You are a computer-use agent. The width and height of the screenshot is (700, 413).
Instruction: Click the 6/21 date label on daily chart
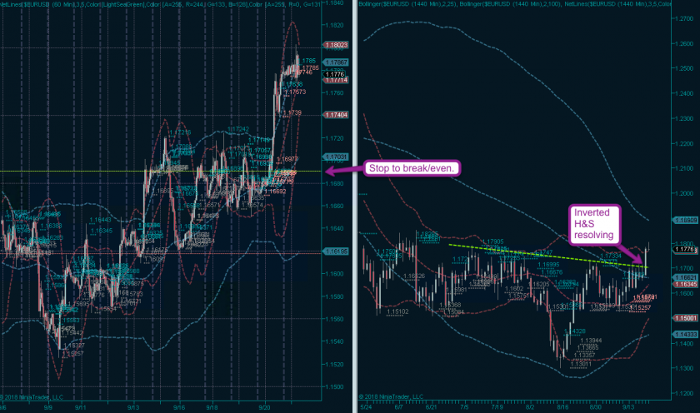(431, 408)
